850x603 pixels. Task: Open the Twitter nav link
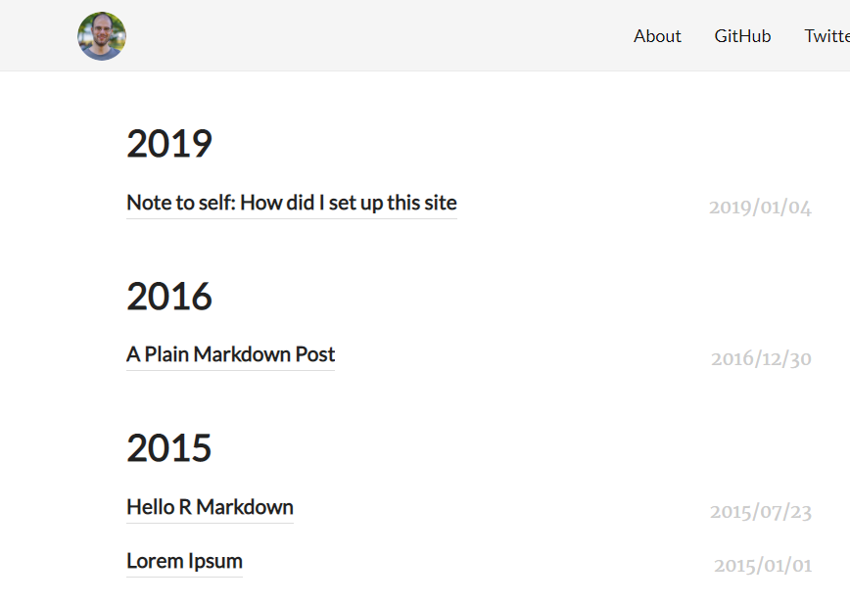point(827,36)
